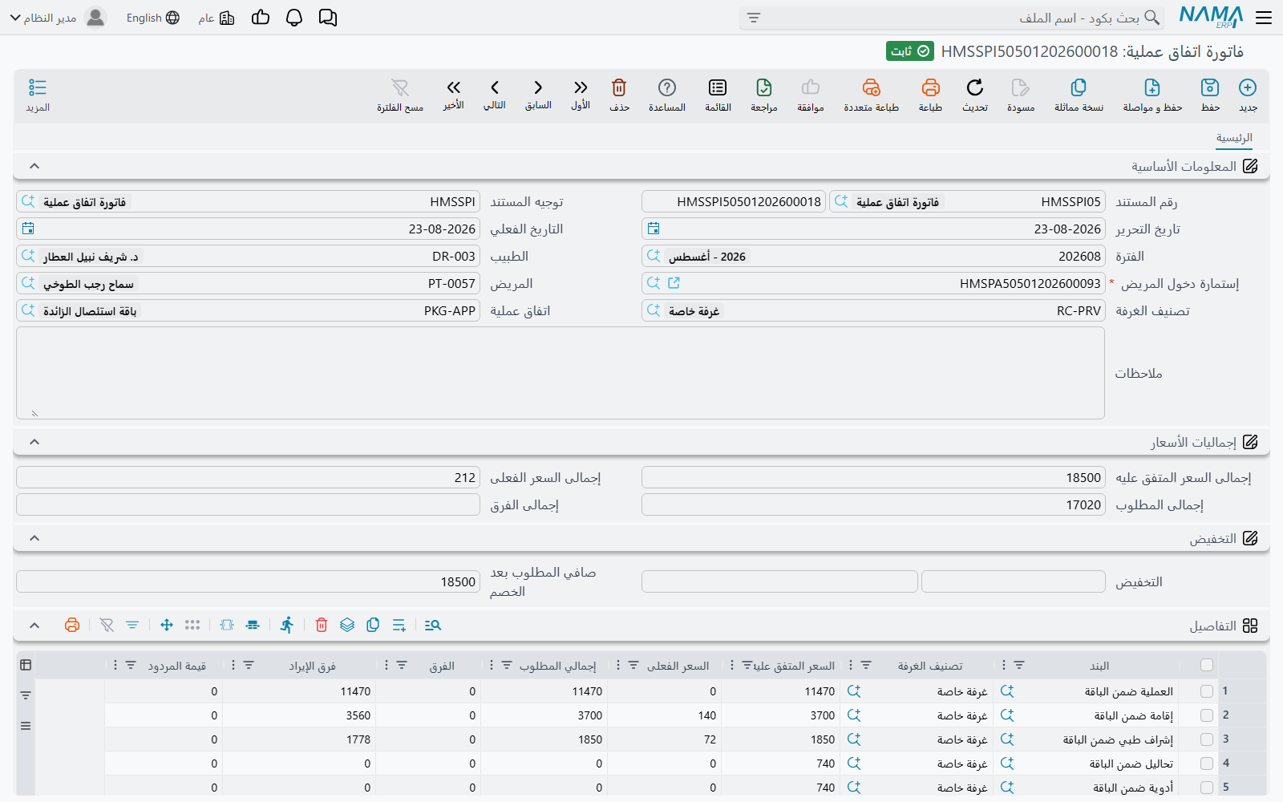1283x802 pixels.
Task: Tick checkbox for row أدوية ضمن الباقة
Action: [x=1207, y=788]
